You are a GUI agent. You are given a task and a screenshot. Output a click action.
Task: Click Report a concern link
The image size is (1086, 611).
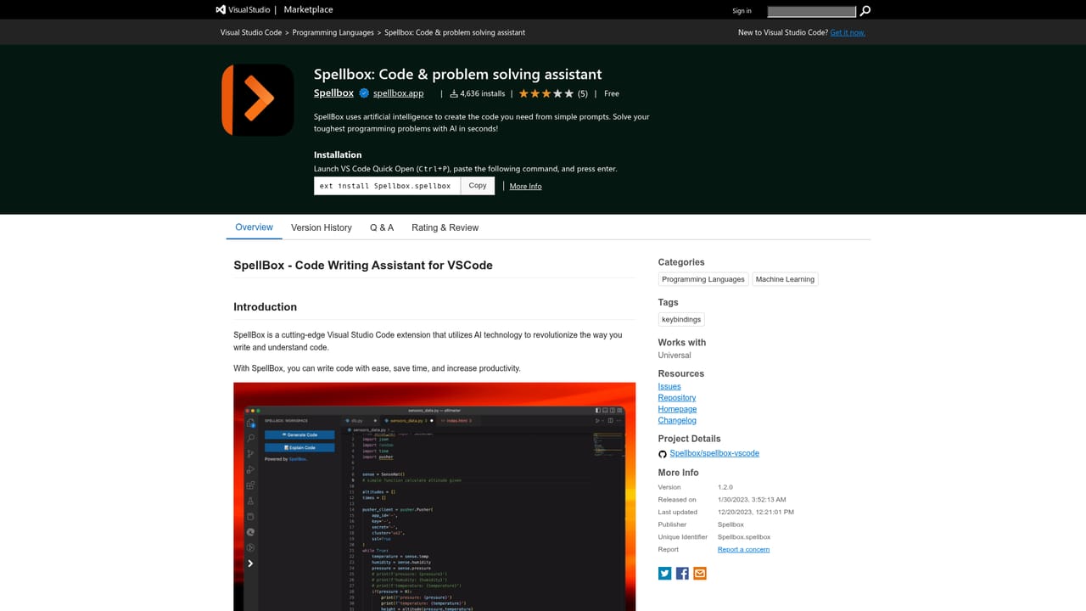743,549
